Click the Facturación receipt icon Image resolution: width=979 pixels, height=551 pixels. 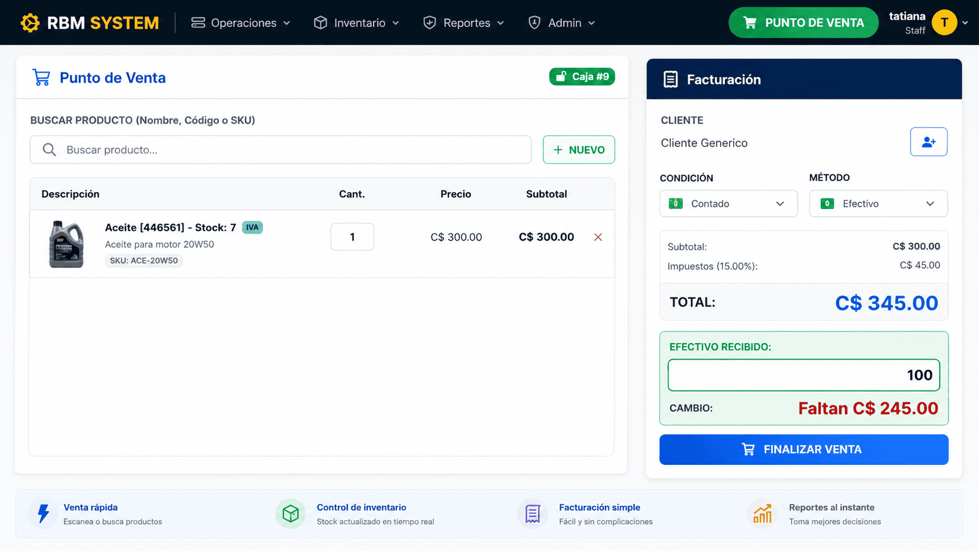click(x=671, y=80)
